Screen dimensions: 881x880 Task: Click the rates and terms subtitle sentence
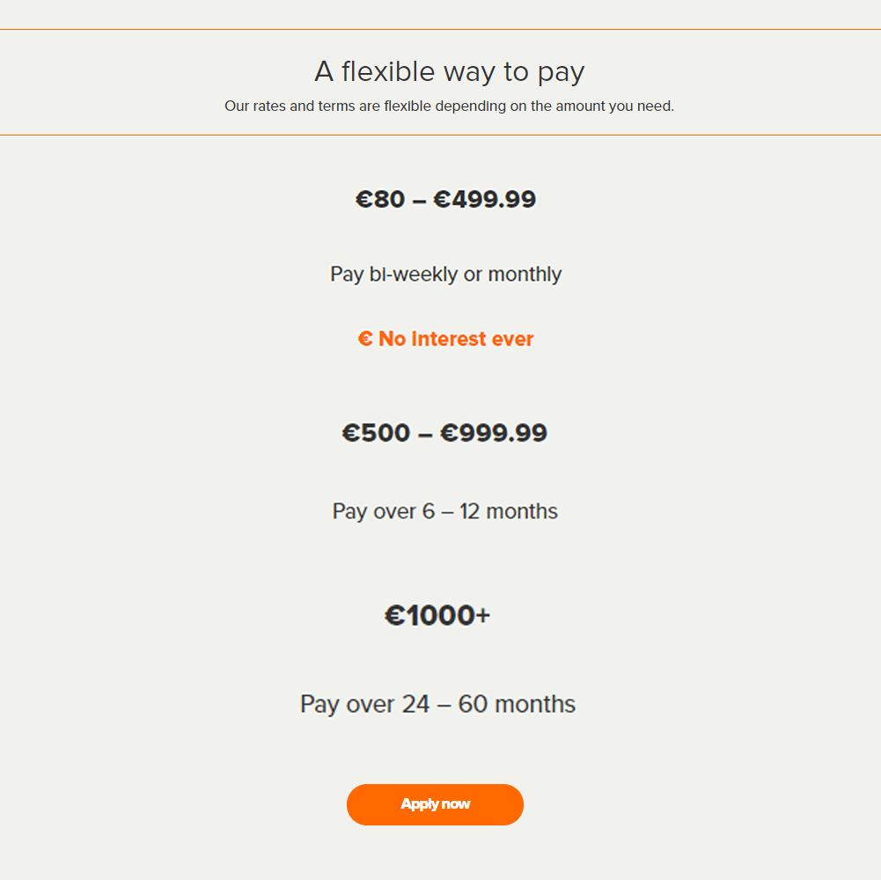449,106
